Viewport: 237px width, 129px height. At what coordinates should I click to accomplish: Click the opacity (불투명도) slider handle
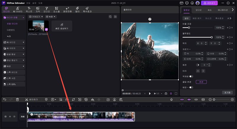(x=212, y=37)
